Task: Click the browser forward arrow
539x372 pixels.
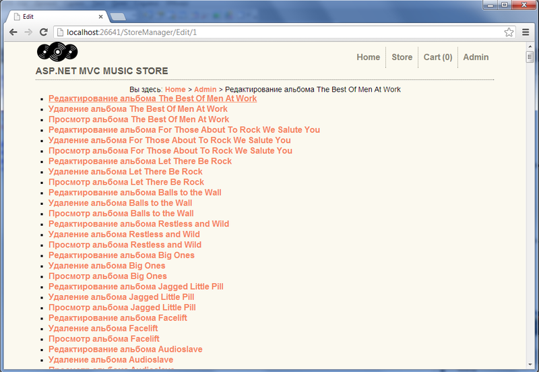Action: (28, 32)
